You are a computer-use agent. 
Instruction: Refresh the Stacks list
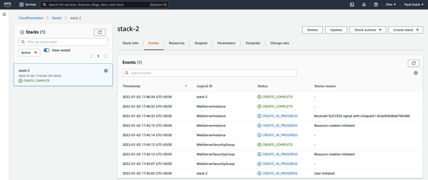(x=100, y=32)
